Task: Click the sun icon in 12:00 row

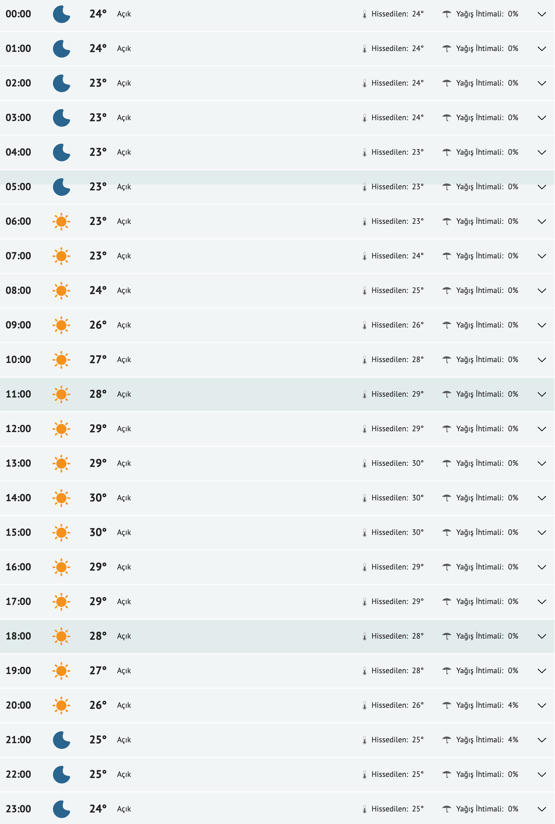Action: [x=61, y=429]
